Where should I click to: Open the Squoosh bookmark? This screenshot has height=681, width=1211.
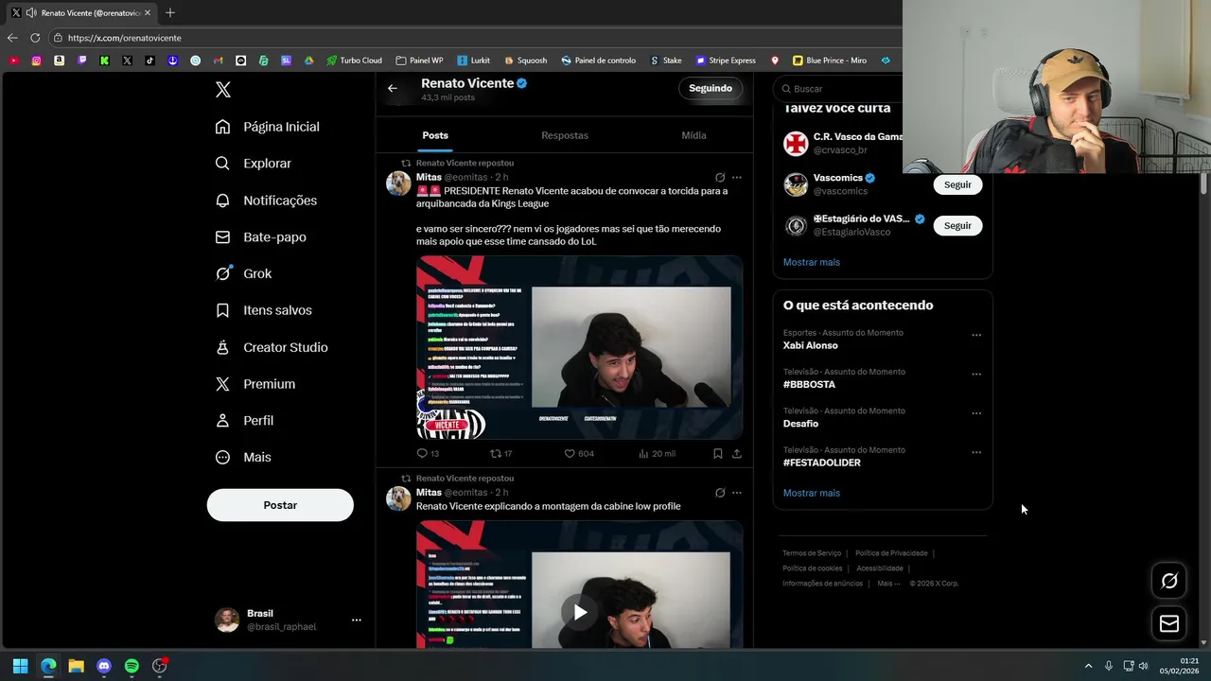coord(525,61)
